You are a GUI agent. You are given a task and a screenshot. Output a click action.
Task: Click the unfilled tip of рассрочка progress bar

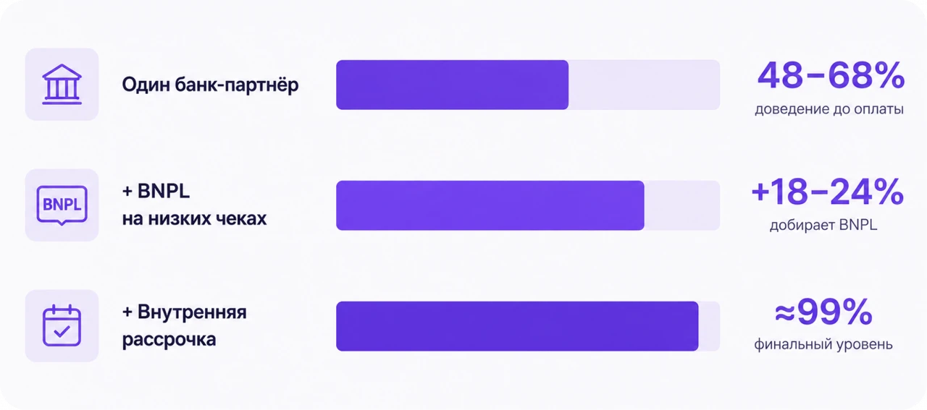pyautogui.click(x=710, y=326)
